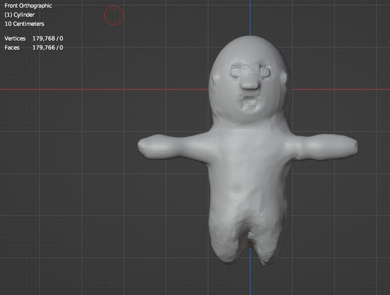The width and height of the screenshot is (390, 295).
Task: Click the '10 Centimeters' grid scale text
Action: click(24, 24)
